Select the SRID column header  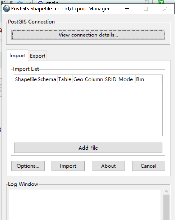(x=111, y=79)
